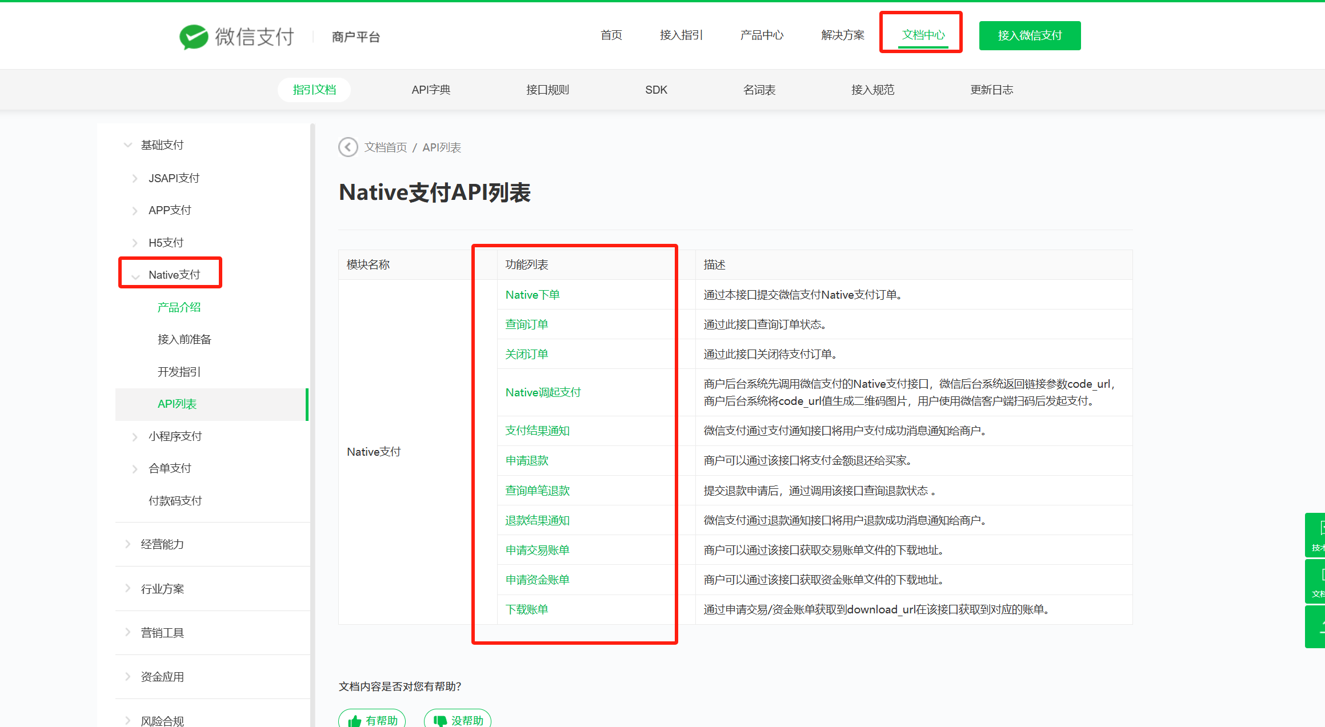Switch to the API字典 tab
Viewport: 1325px width, 727px height.
pos(431,90)
